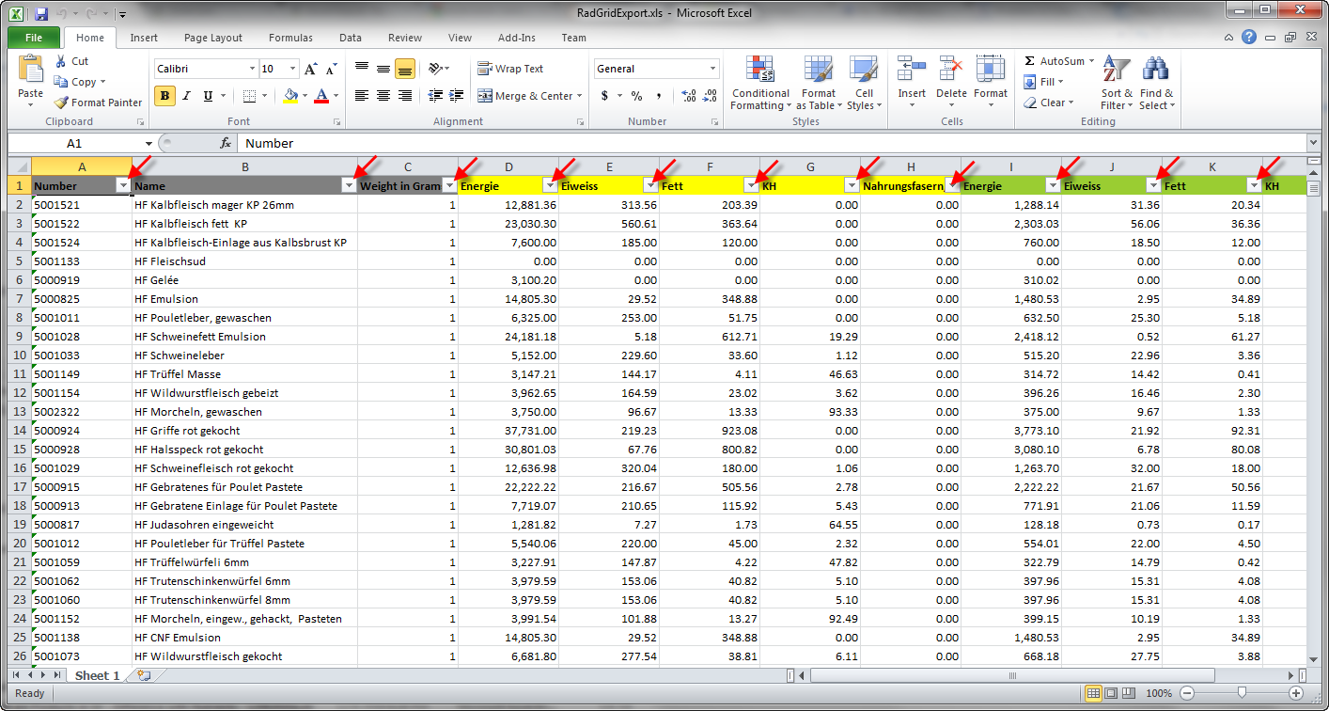Open the Name Box dropdown arrow

(149, 143)
